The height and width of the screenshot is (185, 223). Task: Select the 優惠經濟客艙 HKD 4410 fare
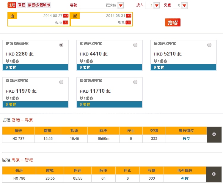click(x=135, y=45)
